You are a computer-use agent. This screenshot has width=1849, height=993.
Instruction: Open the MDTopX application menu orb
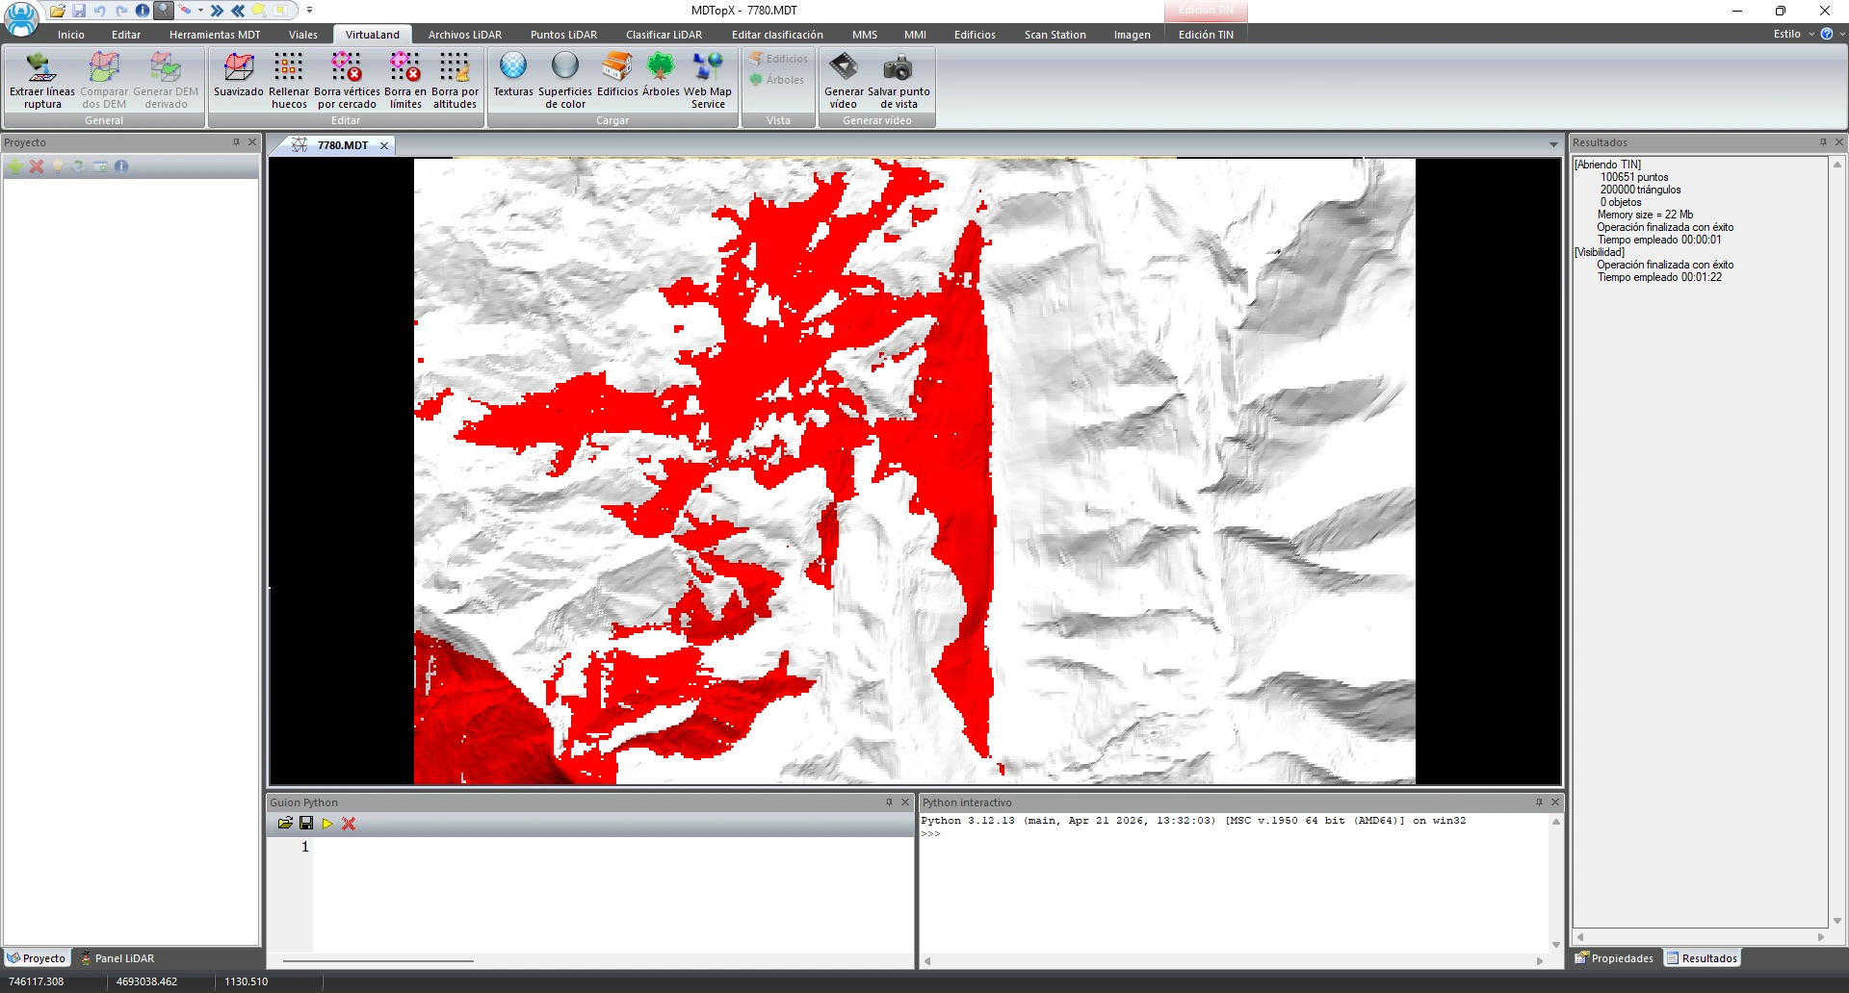pos(21,17)
